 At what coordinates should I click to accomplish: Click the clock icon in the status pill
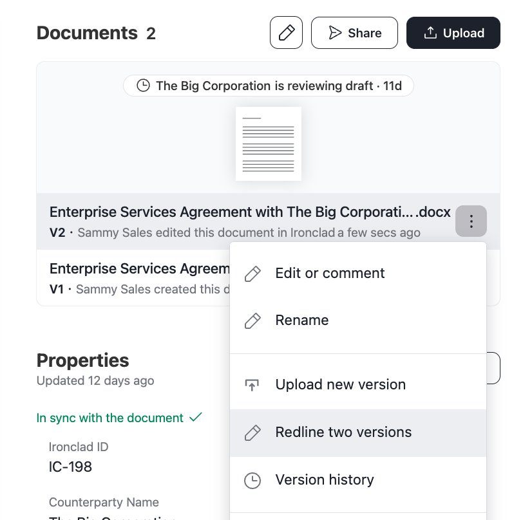point(143,86)
